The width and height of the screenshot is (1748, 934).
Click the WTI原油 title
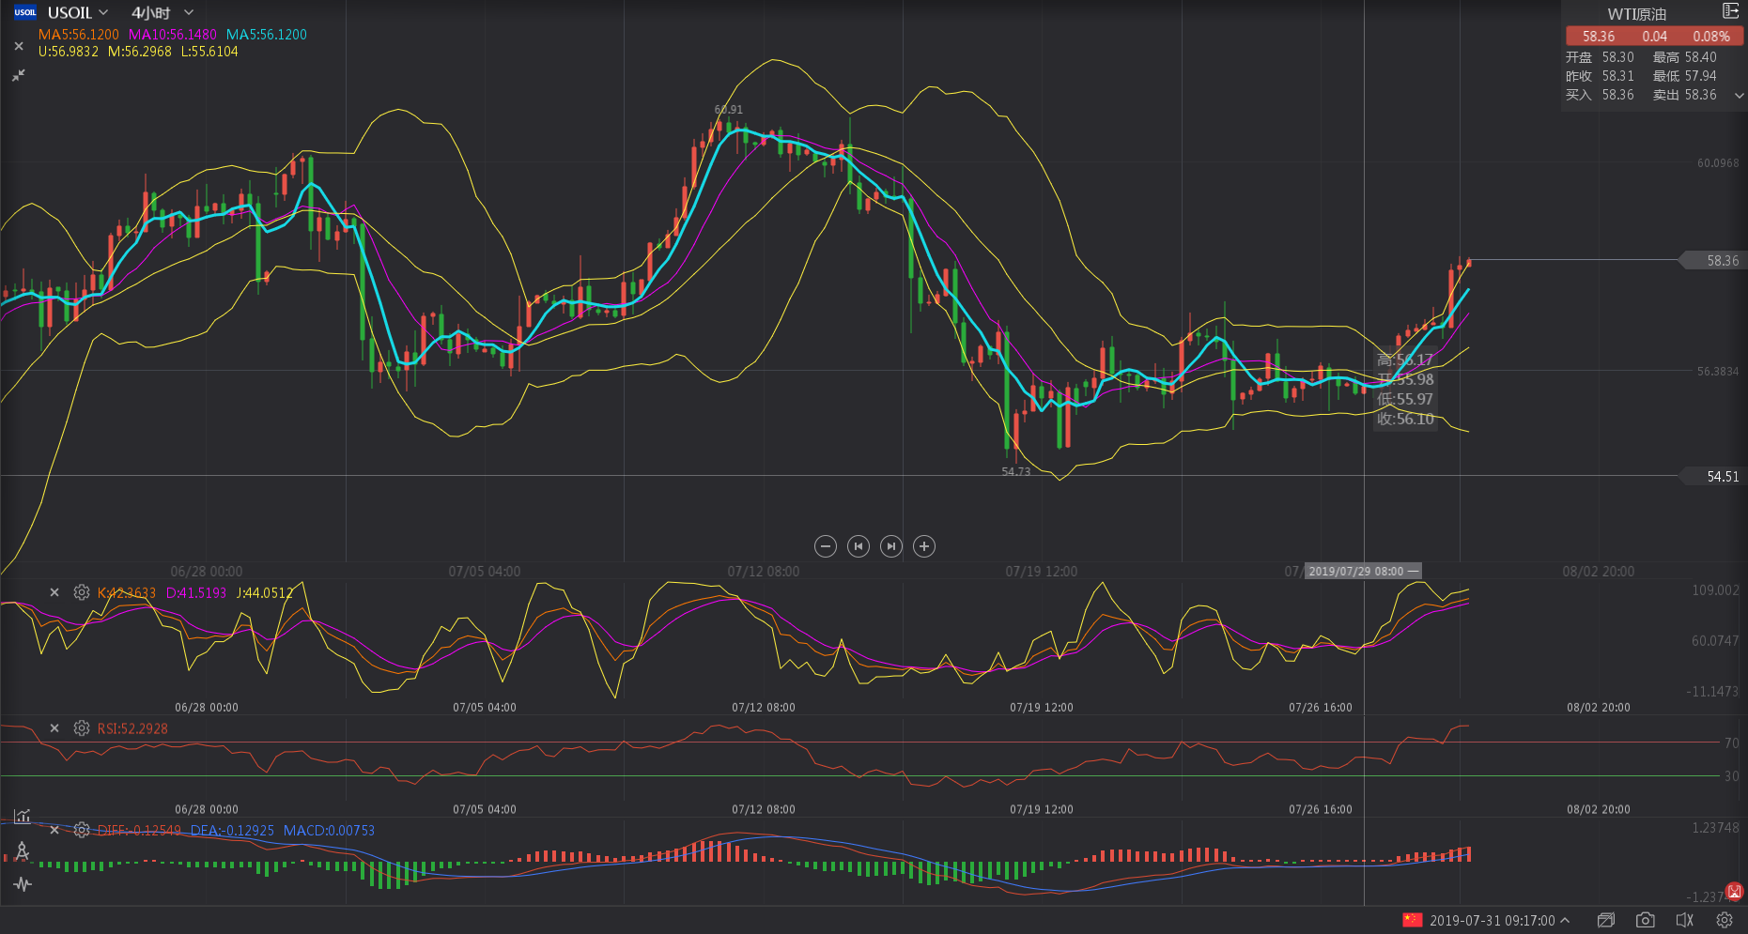pos(1637,14)
